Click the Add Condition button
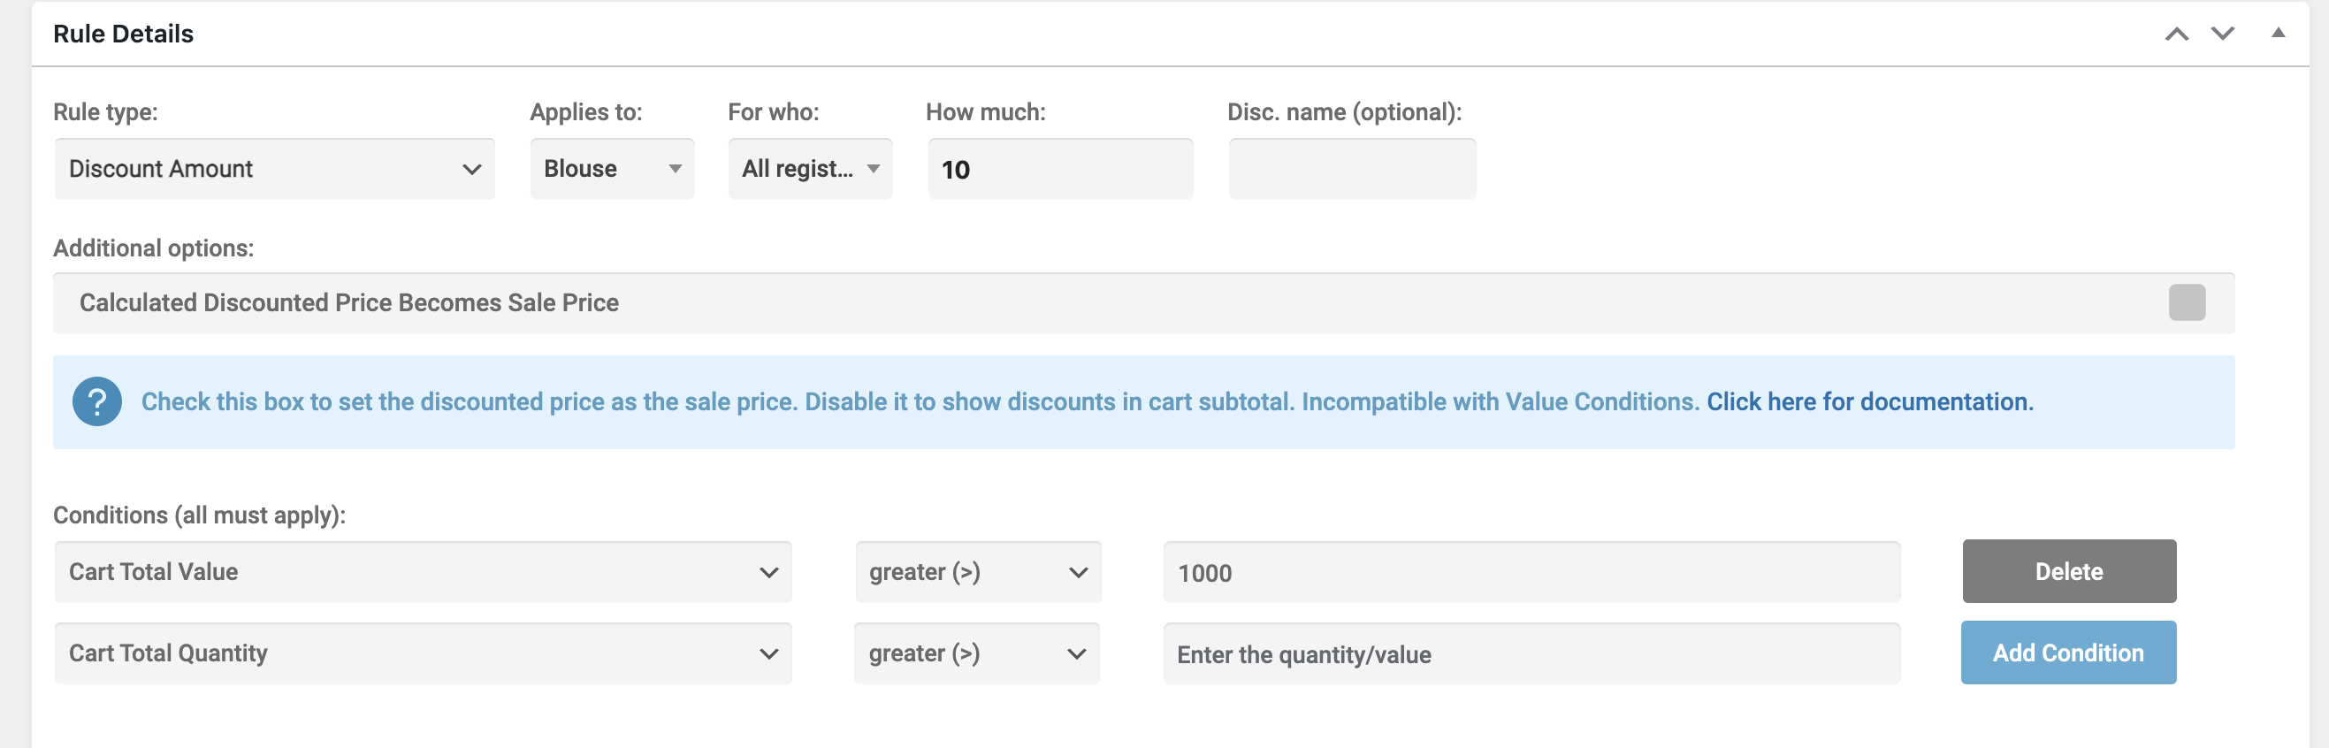The height and width of the screenshot is (748, 2329). click(x=2069, y=653)
